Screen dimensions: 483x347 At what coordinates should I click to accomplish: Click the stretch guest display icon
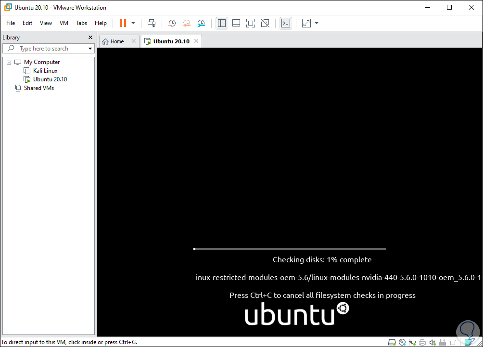(306, 23)
